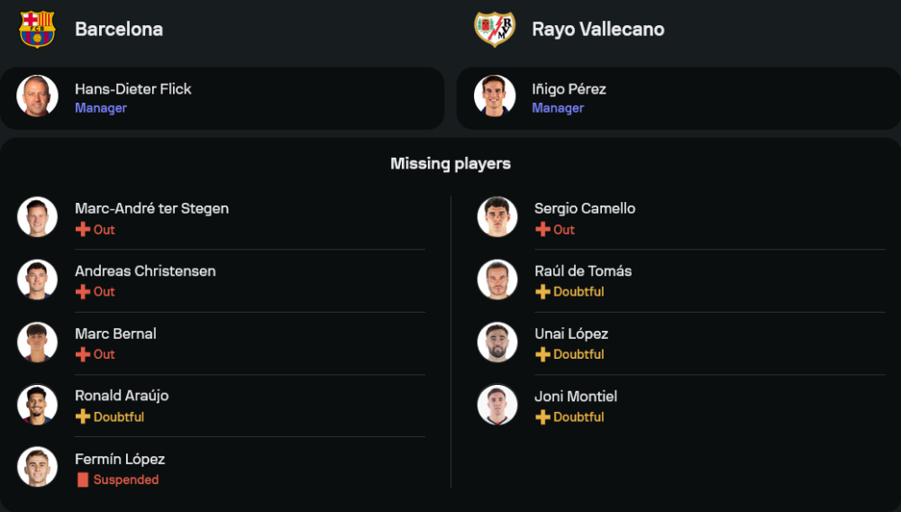Open the Rayo Vallecano team name link
This screenshot has height=512, width=901.
pos(598,29)
